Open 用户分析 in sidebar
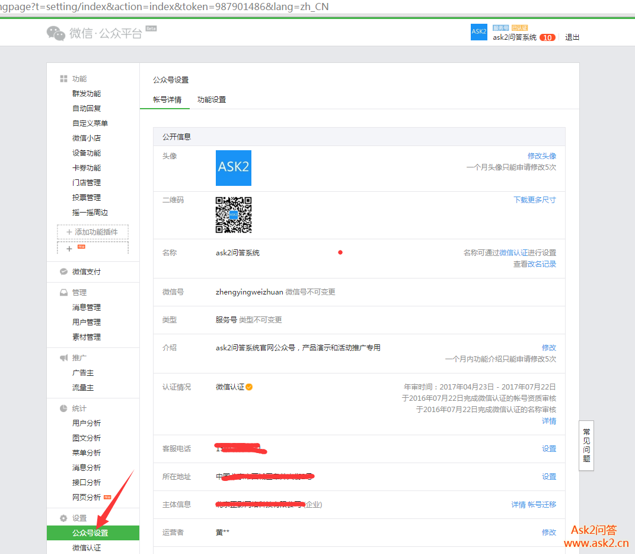The width and height of the screenshot is (635, 554). tap(86, 423)
